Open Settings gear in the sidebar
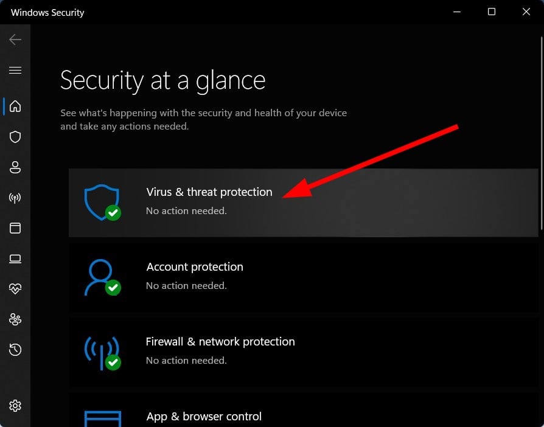This screenshot has width=544, height=427. pyautogui.click(x=15, y=406)
